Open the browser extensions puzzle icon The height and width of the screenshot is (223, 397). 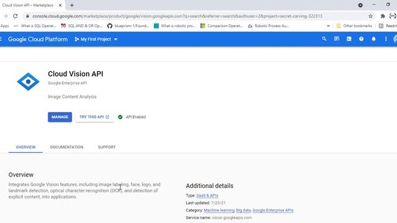383,16
